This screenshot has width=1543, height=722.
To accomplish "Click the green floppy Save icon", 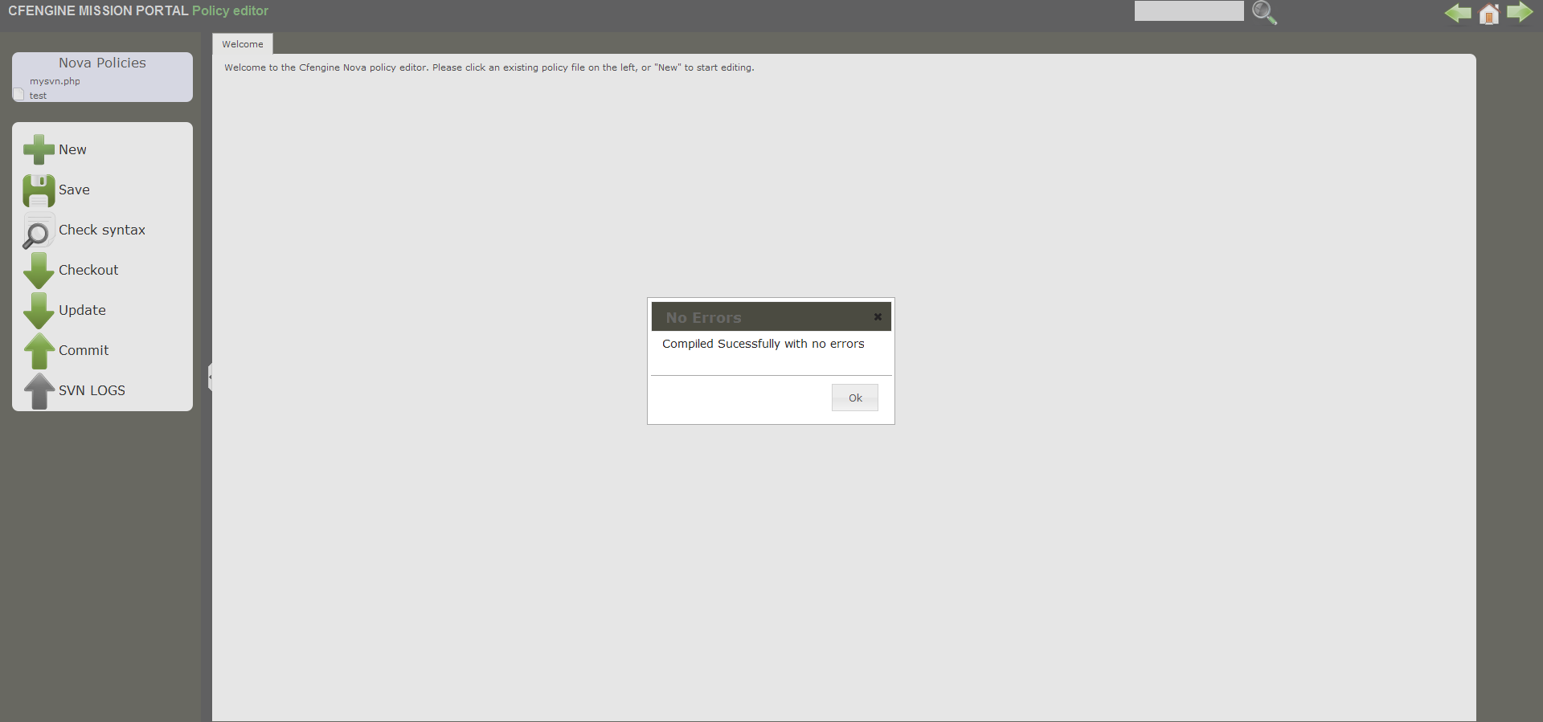I will click(x=39, y=190).
